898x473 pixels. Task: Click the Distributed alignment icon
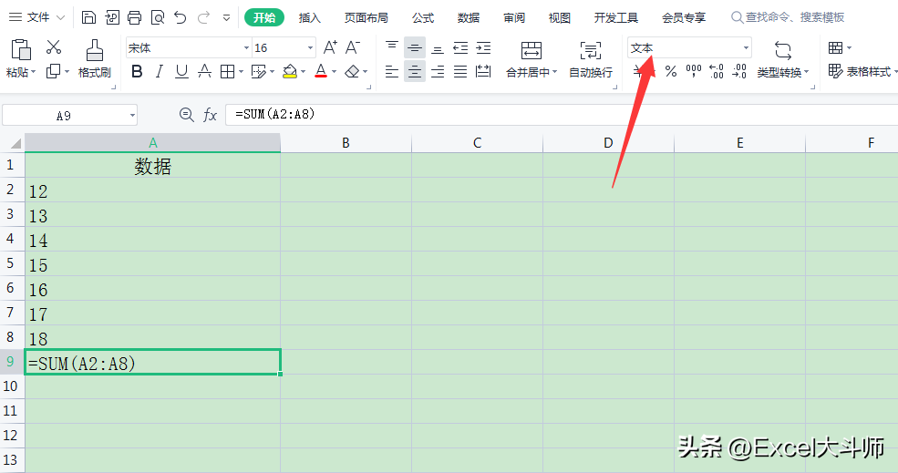(x=483, y=72)
